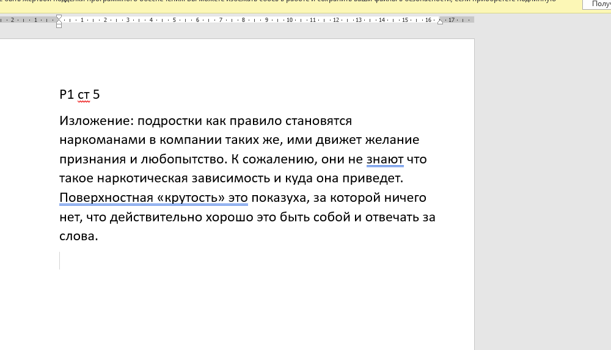The width and height of the screenshot is (611, 350).
Task: Click the double-underlined word "знают"
Action: tap(385, 160)
